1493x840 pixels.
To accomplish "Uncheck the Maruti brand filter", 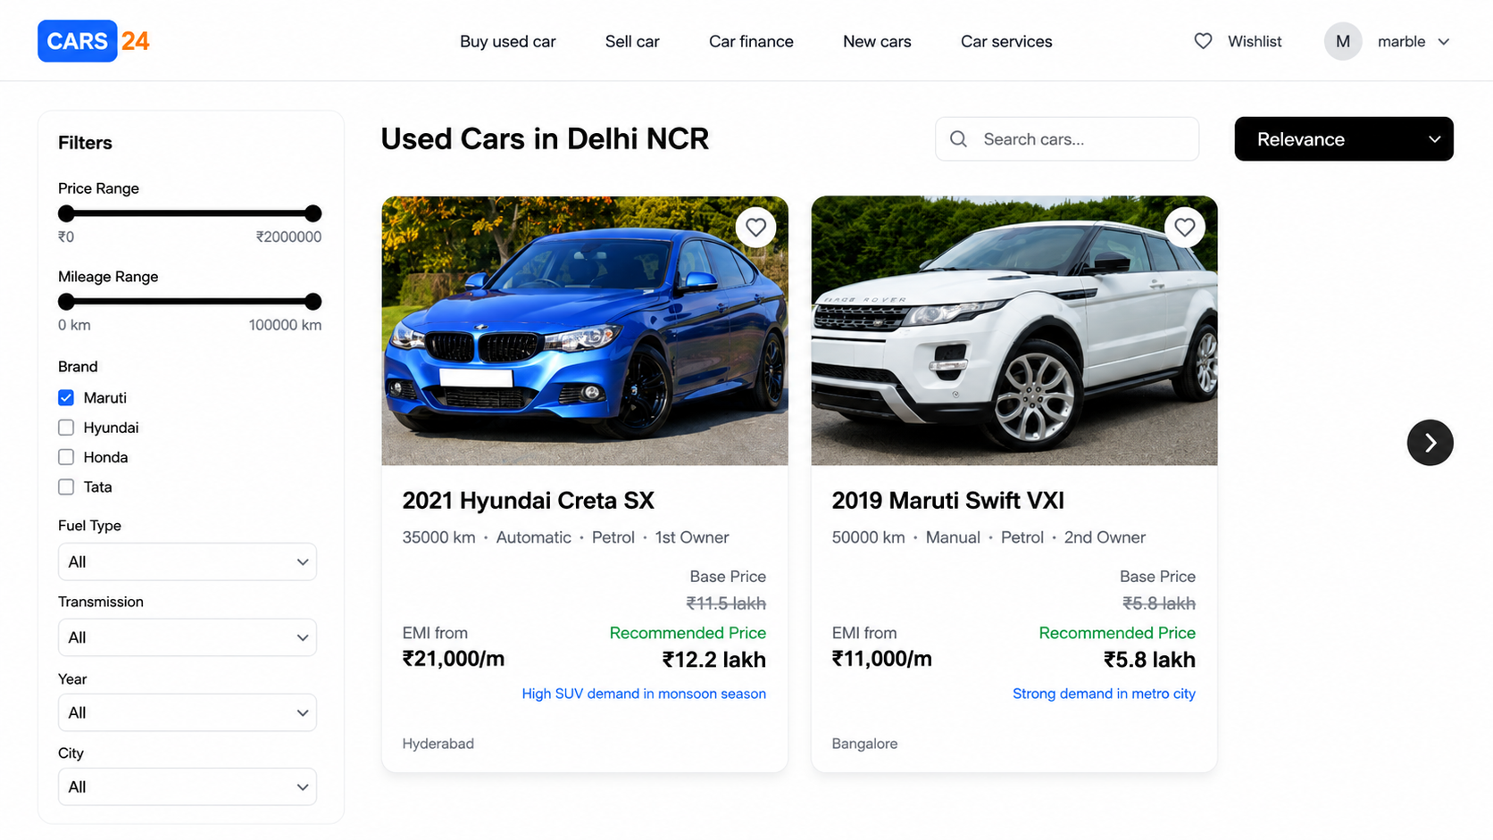I will pos(66,398).
